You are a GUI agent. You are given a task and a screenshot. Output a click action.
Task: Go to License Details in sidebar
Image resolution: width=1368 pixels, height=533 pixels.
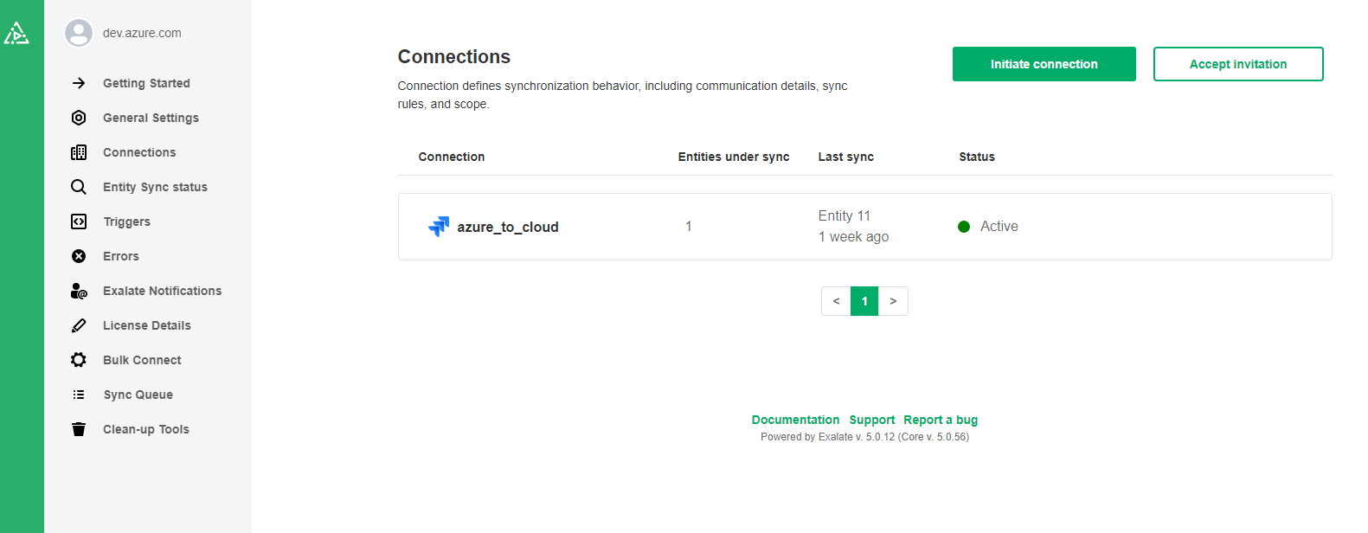coord(146,325)
